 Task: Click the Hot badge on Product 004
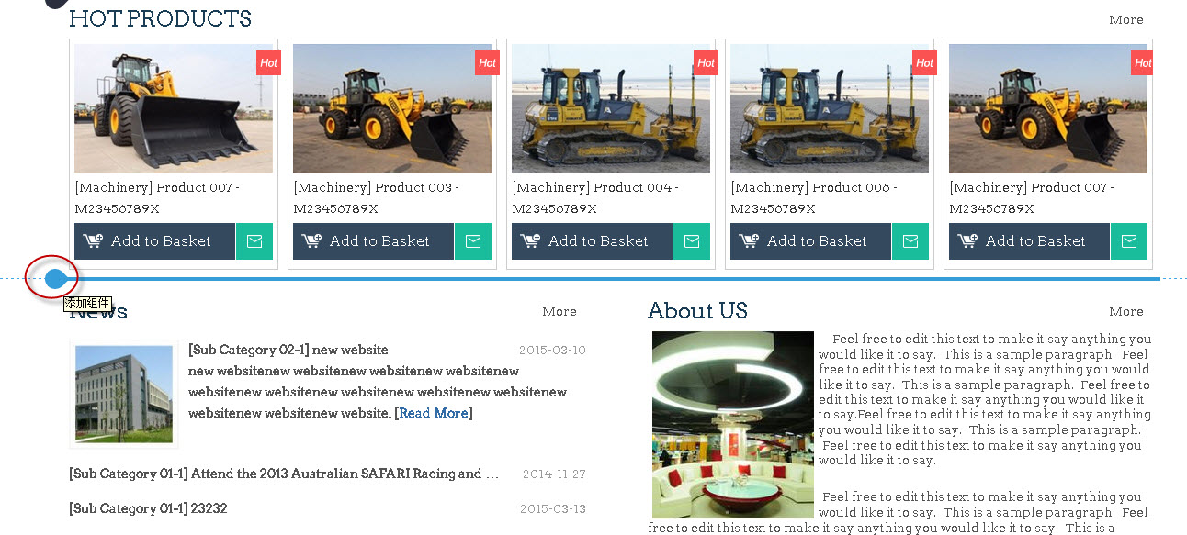click(x=706, y=63)
